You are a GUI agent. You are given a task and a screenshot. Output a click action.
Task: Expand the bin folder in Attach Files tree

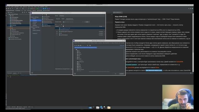pyautogui.click(x=76, y=51)
